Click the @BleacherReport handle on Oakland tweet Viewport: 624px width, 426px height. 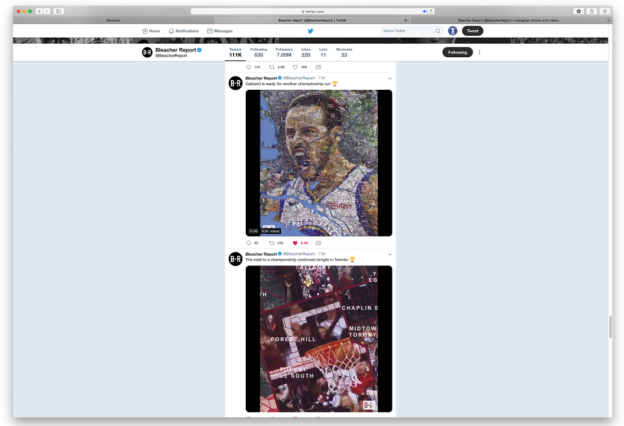pos(299,78)
